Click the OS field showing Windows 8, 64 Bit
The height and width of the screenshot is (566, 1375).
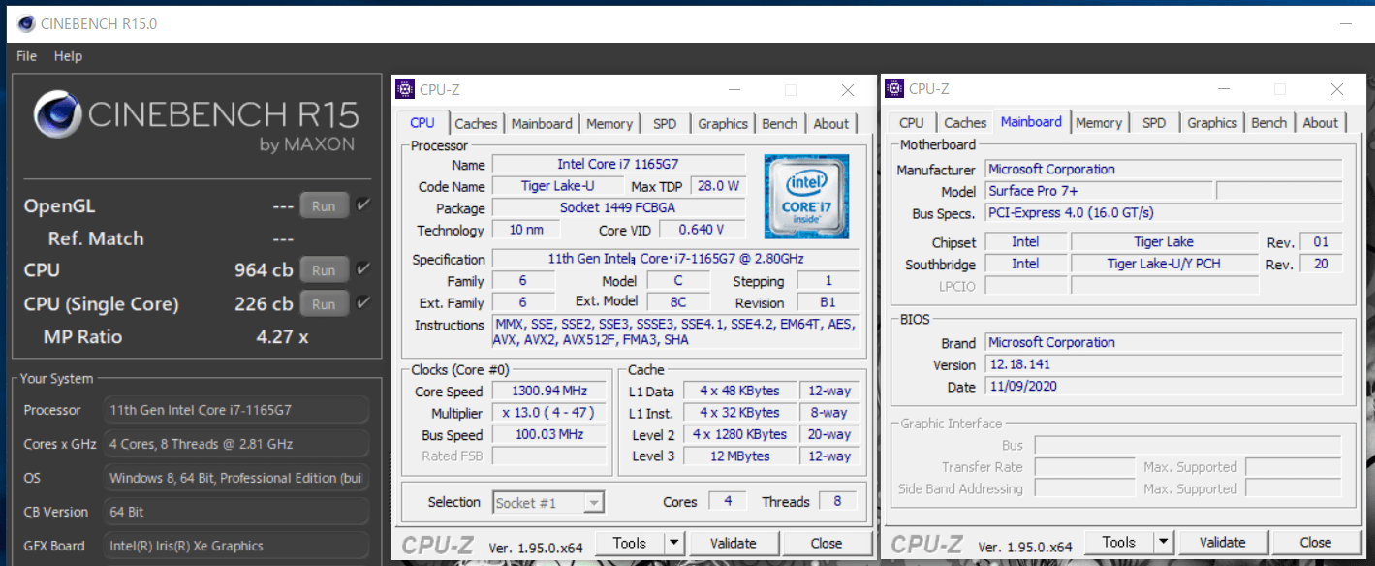coord(236,478)
